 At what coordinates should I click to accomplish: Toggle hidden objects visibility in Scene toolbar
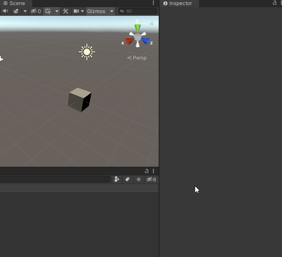click(35, 11)
